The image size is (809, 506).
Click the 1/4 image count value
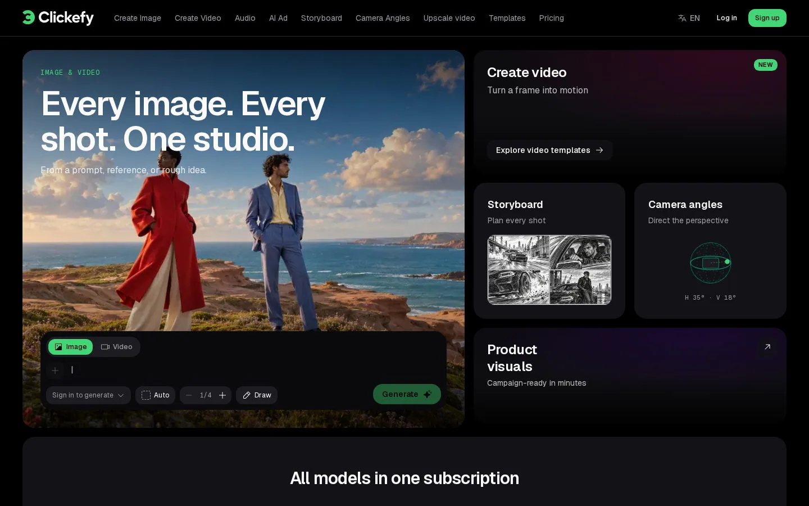(x=206, y=395)
